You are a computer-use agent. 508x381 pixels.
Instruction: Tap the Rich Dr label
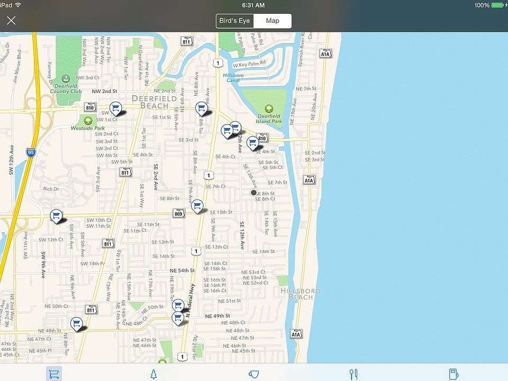pos(51,189)
